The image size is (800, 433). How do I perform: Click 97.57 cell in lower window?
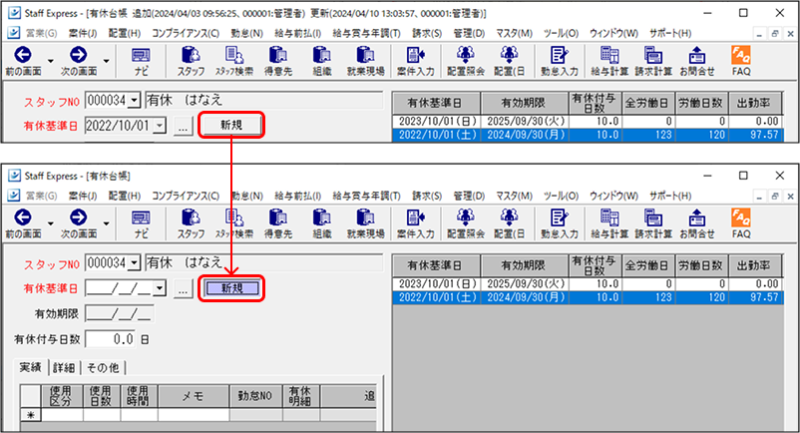tap(755, 297)
